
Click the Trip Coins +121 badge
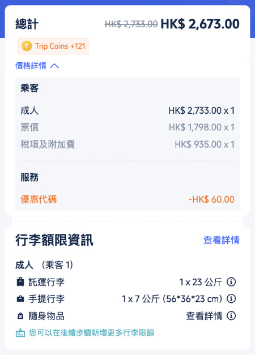[53, 46]
